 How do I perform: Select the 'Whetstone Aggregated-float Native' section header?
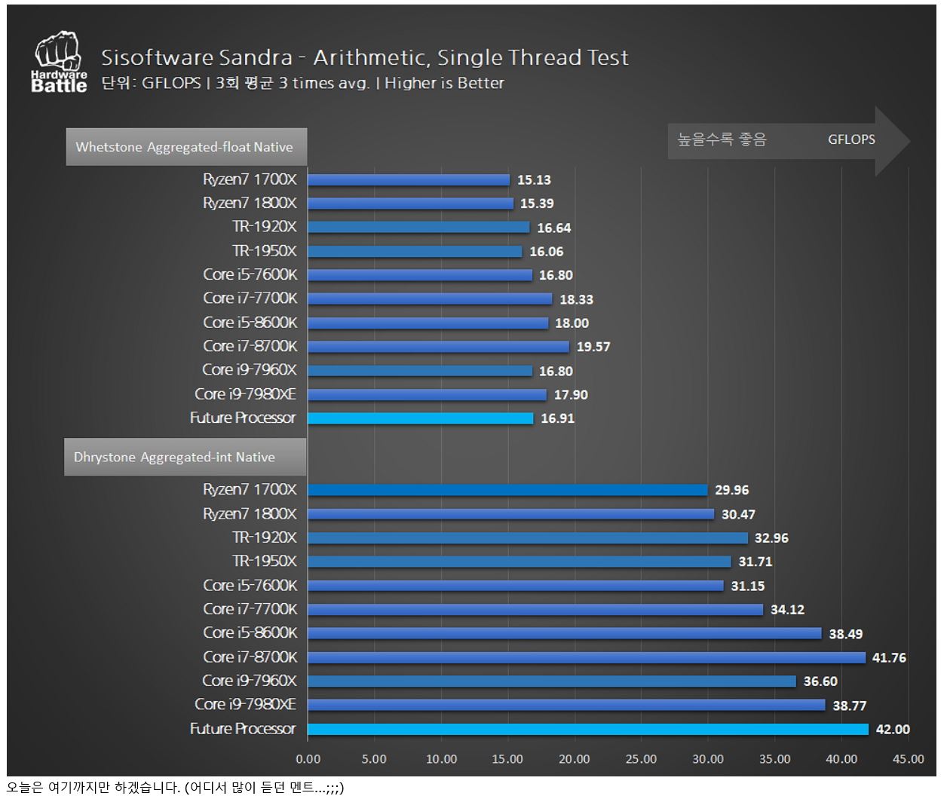[x=185, y=147]
